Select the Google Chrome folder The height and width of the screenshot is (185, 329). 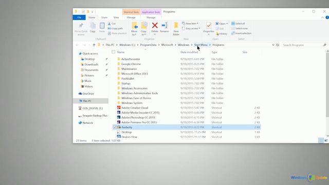[x=131, y=64]
